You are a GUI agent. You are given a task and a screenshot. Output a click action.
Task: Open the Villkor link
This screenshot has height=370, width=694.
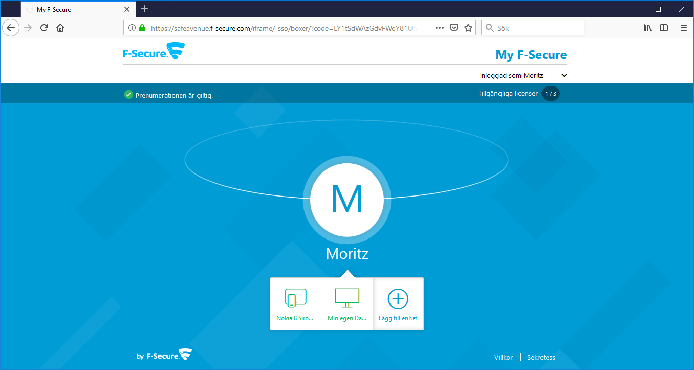point(504,357)
